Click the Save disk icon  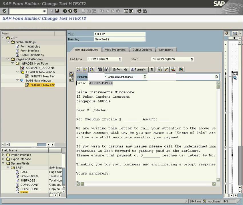click(x=57, y=11)
